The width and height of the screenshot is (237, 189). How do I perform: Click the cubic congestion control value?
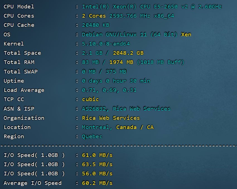tap(90, 99)
